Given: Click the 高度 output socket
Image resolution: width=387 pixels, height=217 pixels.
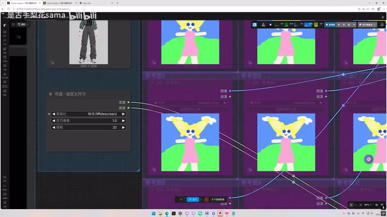Looking at the screenshot, I should pos(128,108).
